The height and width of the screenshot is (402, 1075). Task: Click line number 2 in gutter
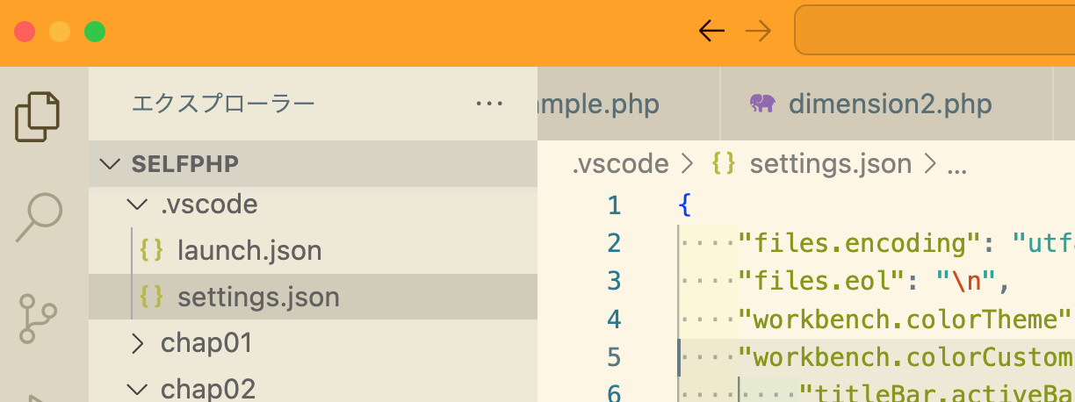[613, 243]
